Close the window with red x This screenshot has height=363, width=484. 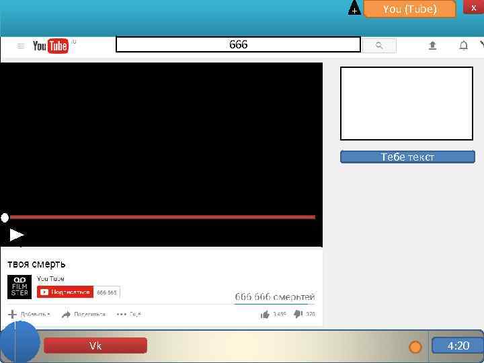coord(473,7)
